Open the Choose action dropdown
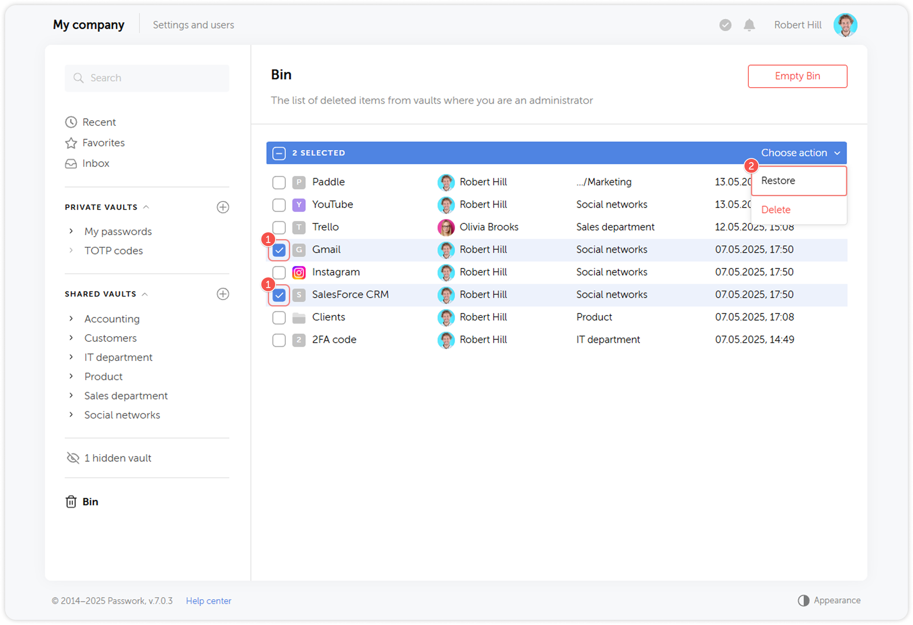The image size is (913, 625). (x=800, y=153)
